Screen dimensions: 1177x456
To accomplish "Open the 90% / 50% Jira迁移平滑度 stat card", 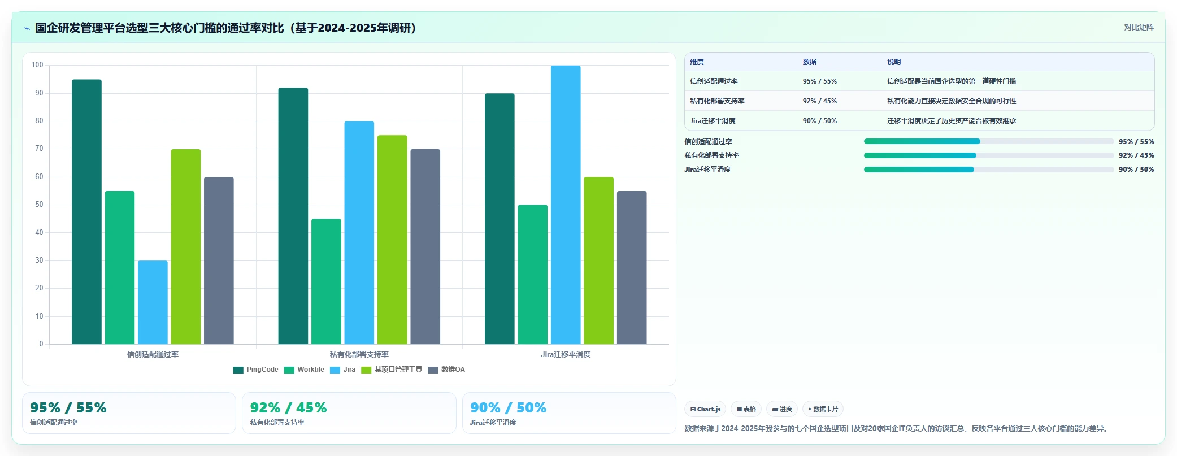I will pos(569,413).
